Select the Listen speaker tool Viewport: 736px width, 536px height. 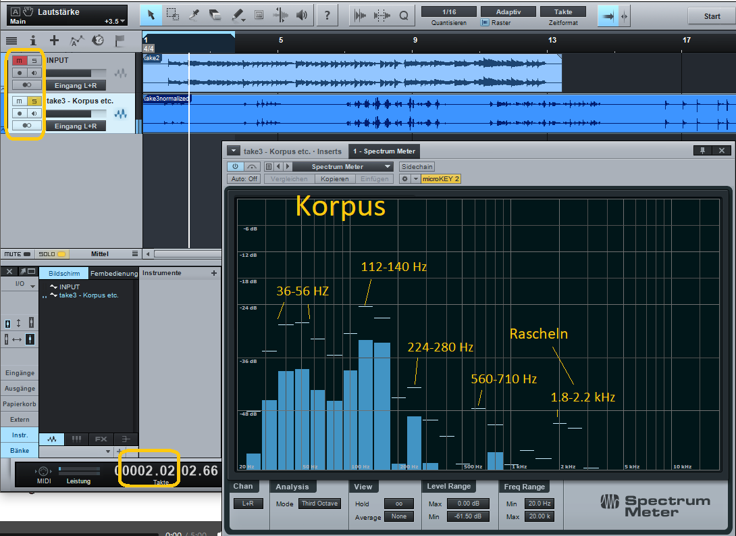point(302,15)
